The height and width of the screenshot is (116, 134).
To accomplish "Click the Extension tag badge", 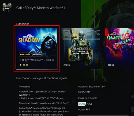I will (37, 54).
